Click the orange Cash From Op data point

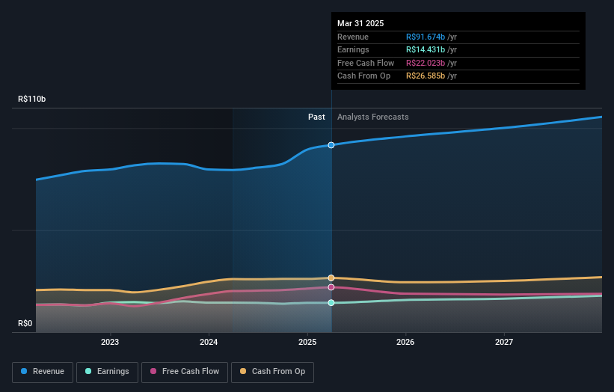click(331, 278)
